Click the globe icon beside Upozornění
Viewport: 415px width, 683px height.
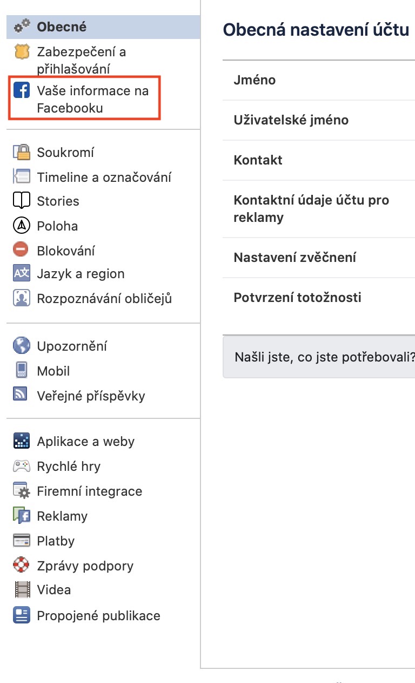[x=22, y=346]
